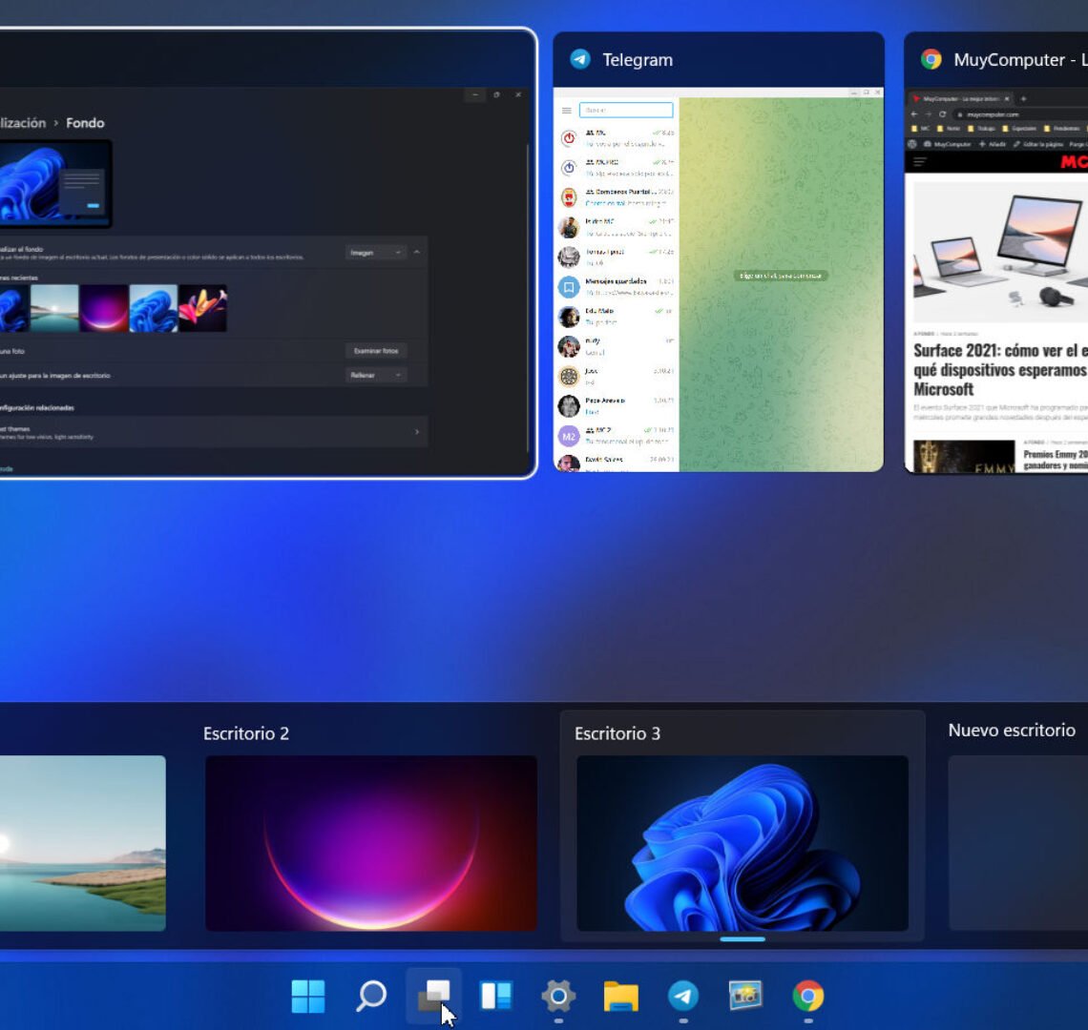Open the MuyComputer admin bar link

point(947,144)
